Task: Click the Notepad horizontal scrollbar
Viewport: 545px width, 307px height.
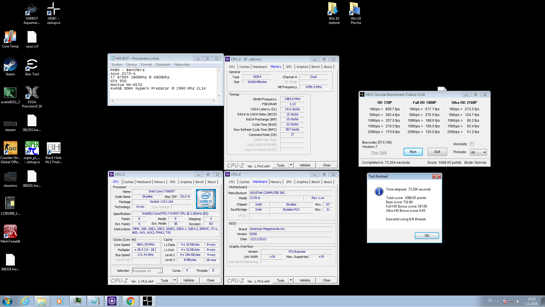Action: (x=163, y=101)
